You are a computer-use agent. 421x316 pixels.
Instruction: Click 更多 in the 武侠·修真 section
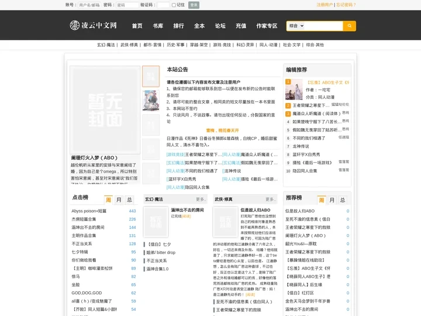[x=270, y=200]
